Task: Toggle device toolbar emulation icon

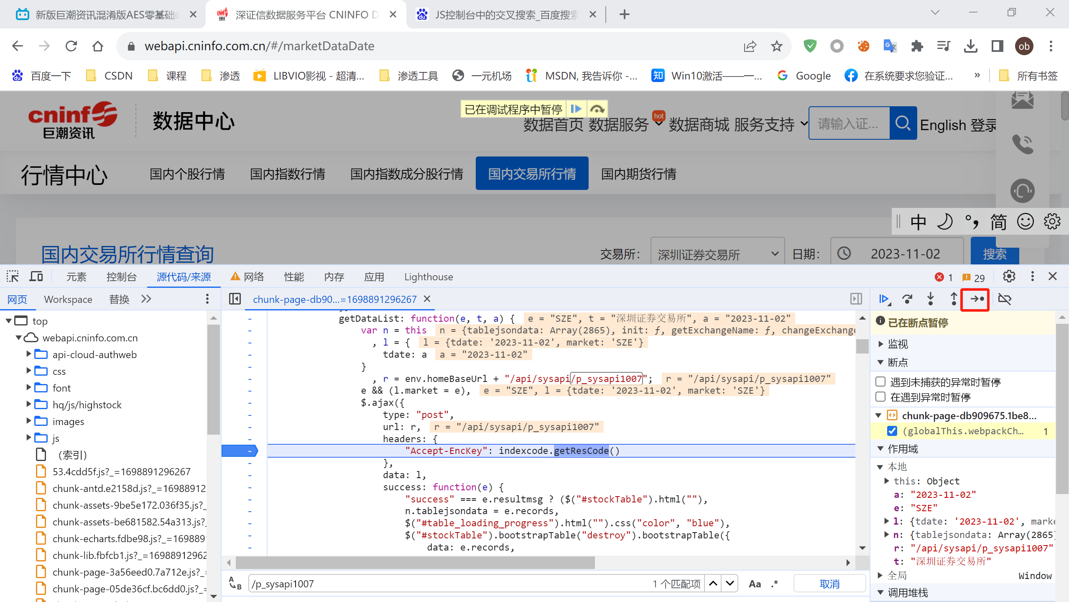Action: point(36,277)
